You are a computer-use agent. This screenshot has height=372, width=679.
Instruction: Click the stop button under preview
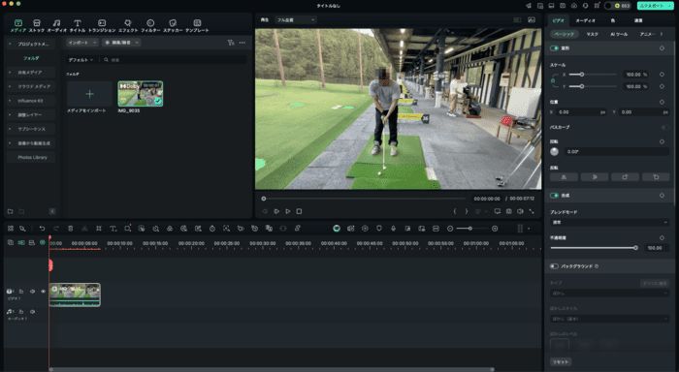[299, 211]
